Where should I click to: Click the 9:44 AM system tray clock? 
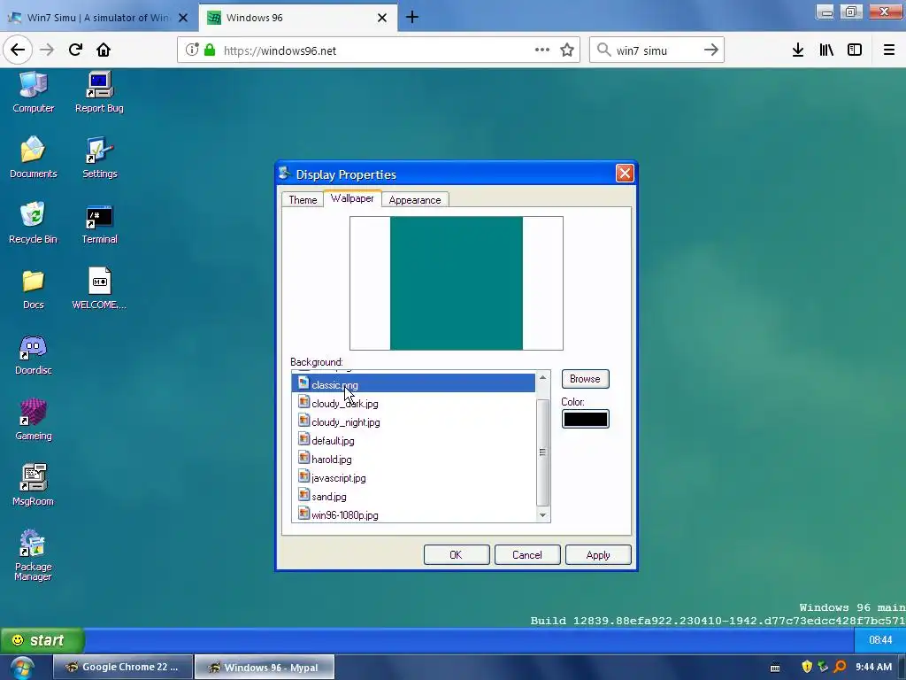click(873, 667)
